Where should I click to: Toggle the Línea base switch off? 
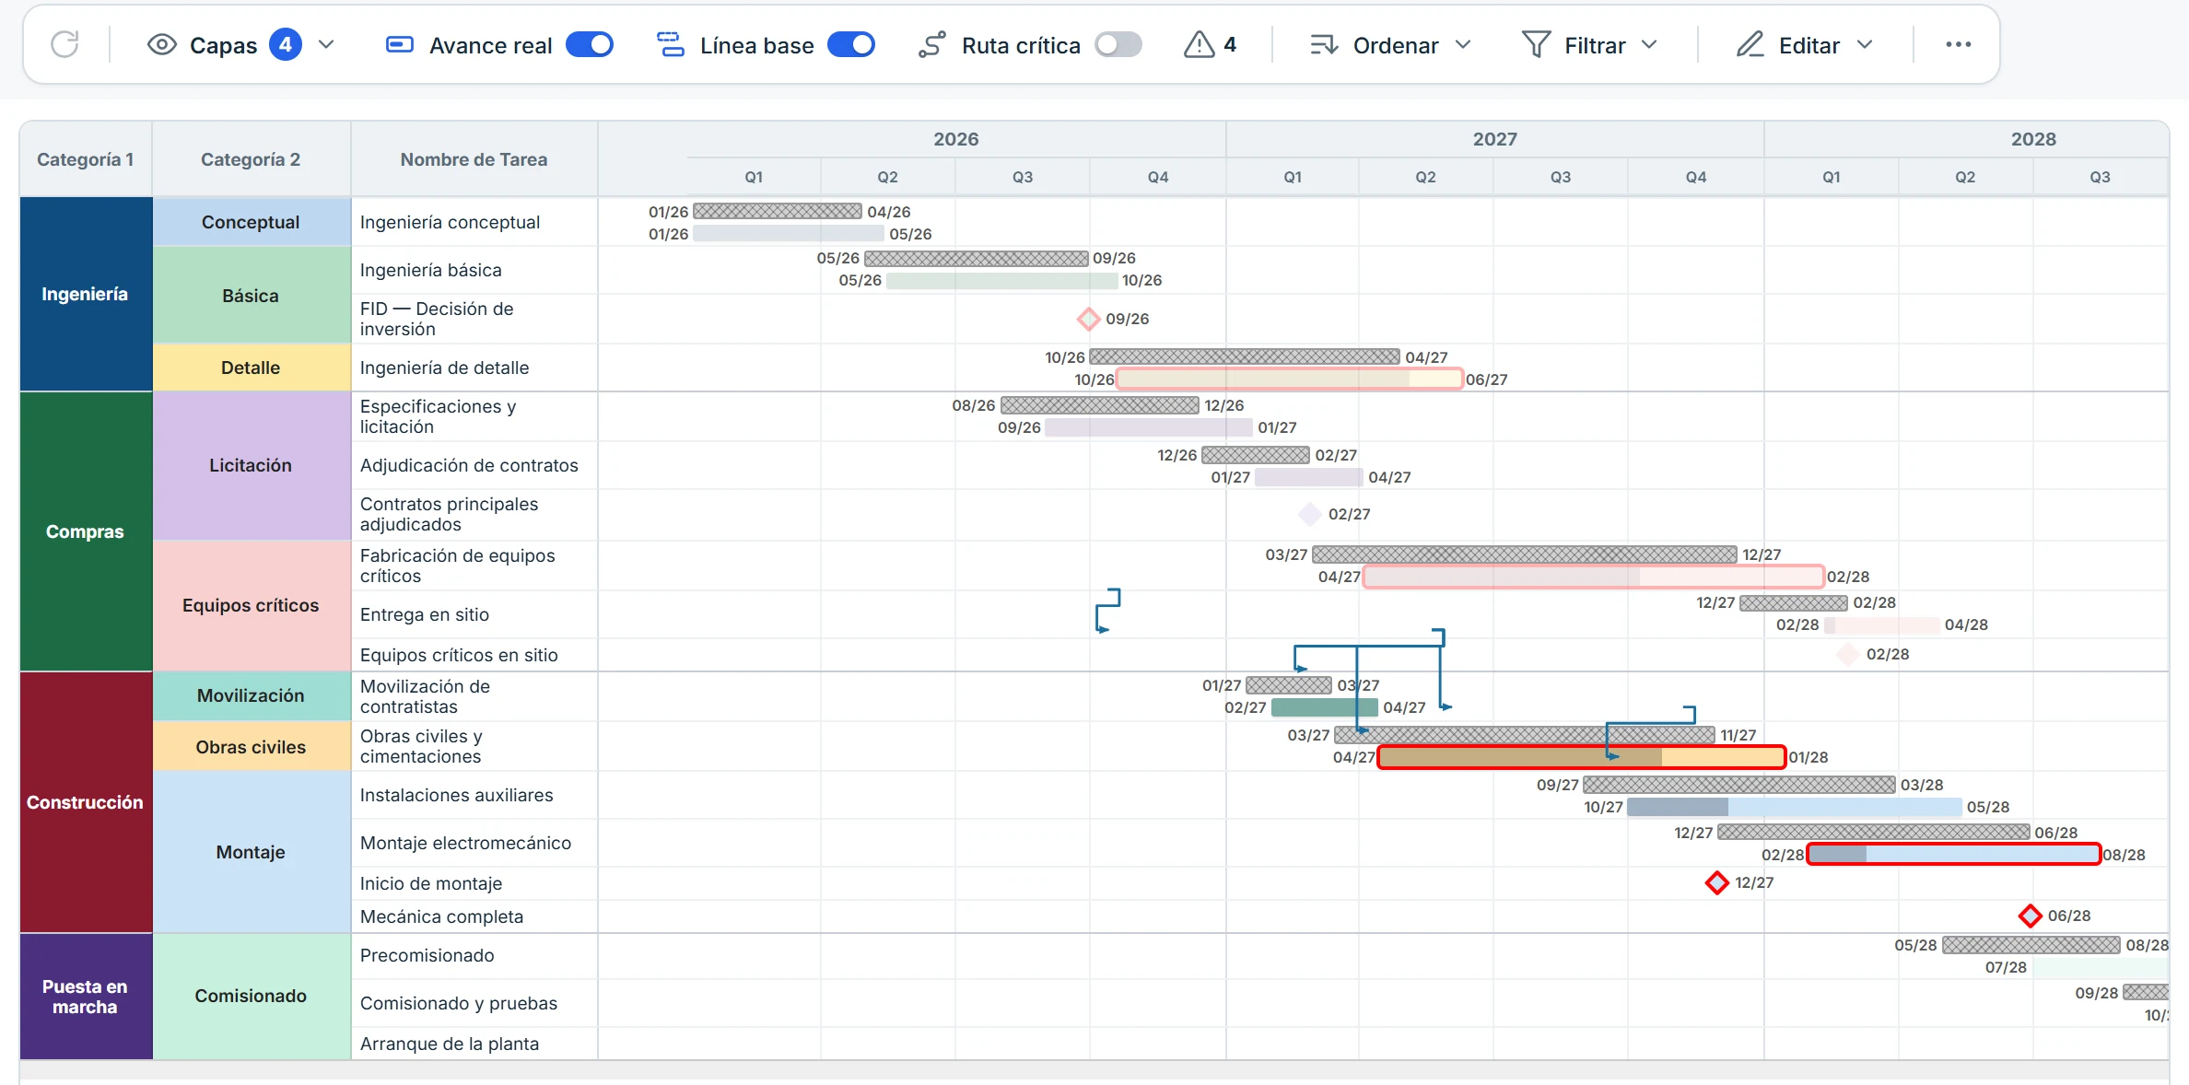851,44
